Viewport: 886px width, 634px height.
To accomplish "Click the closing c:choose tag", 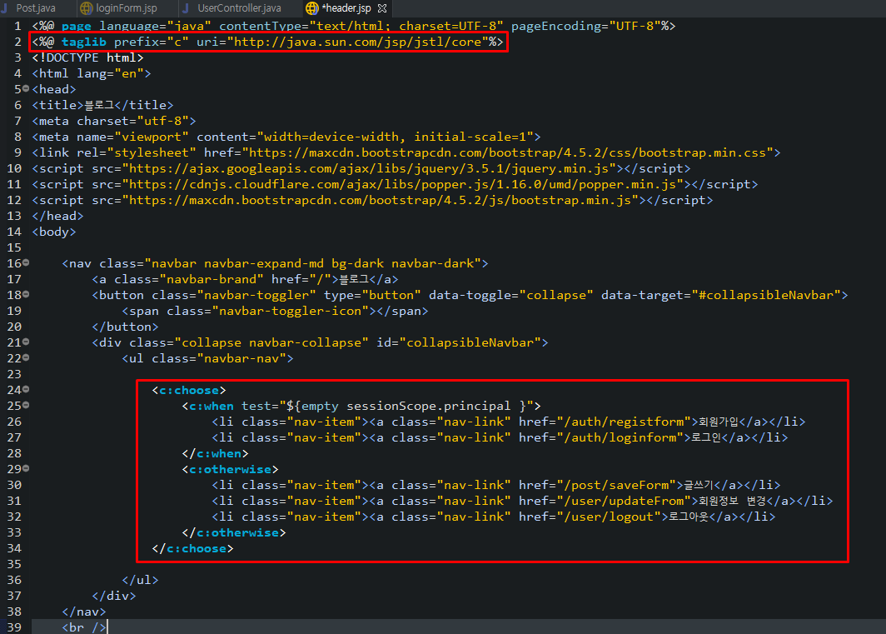I will [192, 548].
